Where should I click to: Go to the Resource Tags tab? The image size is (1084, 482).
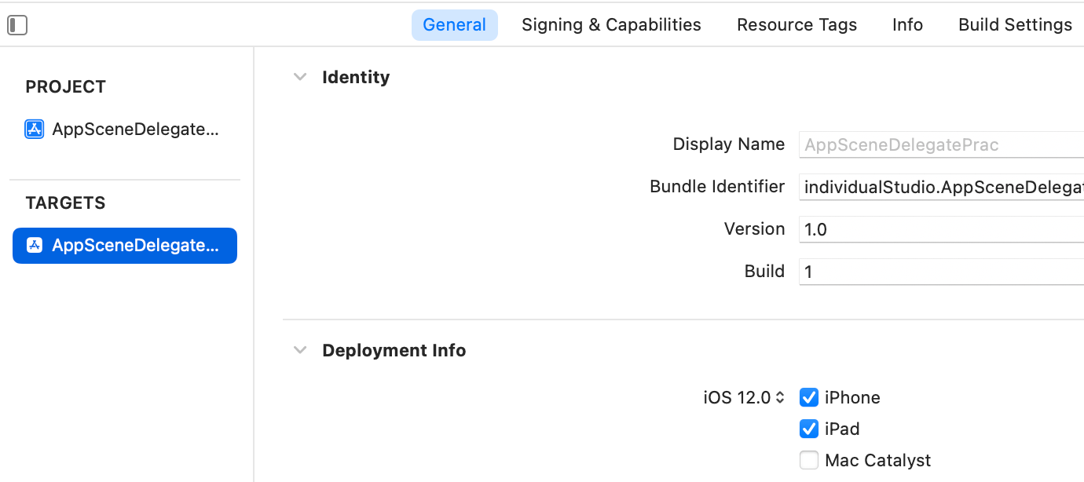click(797, 24)
